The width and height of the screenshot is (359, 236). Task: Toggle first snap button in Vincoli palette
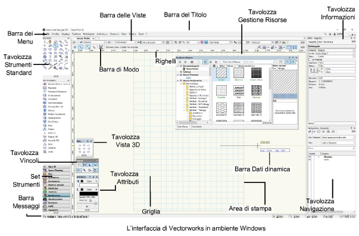click(x=79, y=165)
